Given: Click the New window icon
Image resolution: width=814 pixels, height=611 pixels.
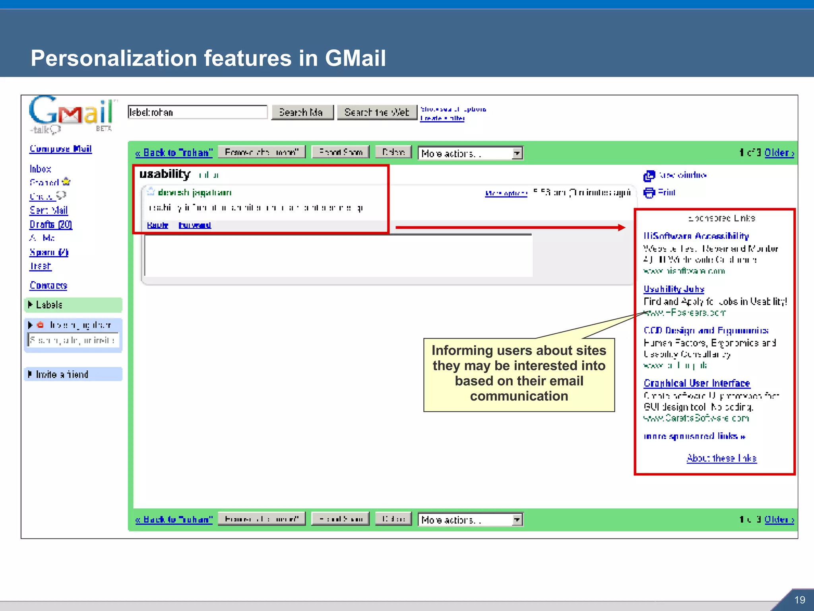Looking at the screenshot, I should pyautogui.click(x=649, y=175).
